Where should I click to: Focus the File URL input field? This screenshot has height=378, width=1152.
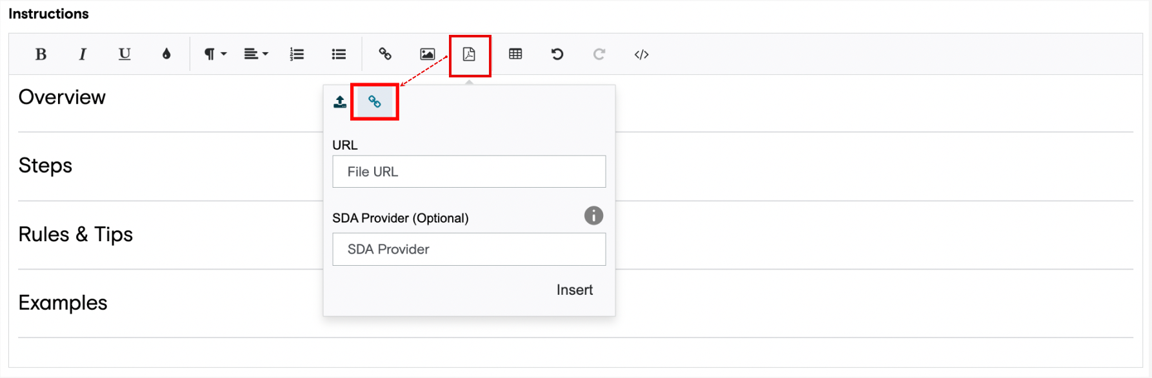469,172
